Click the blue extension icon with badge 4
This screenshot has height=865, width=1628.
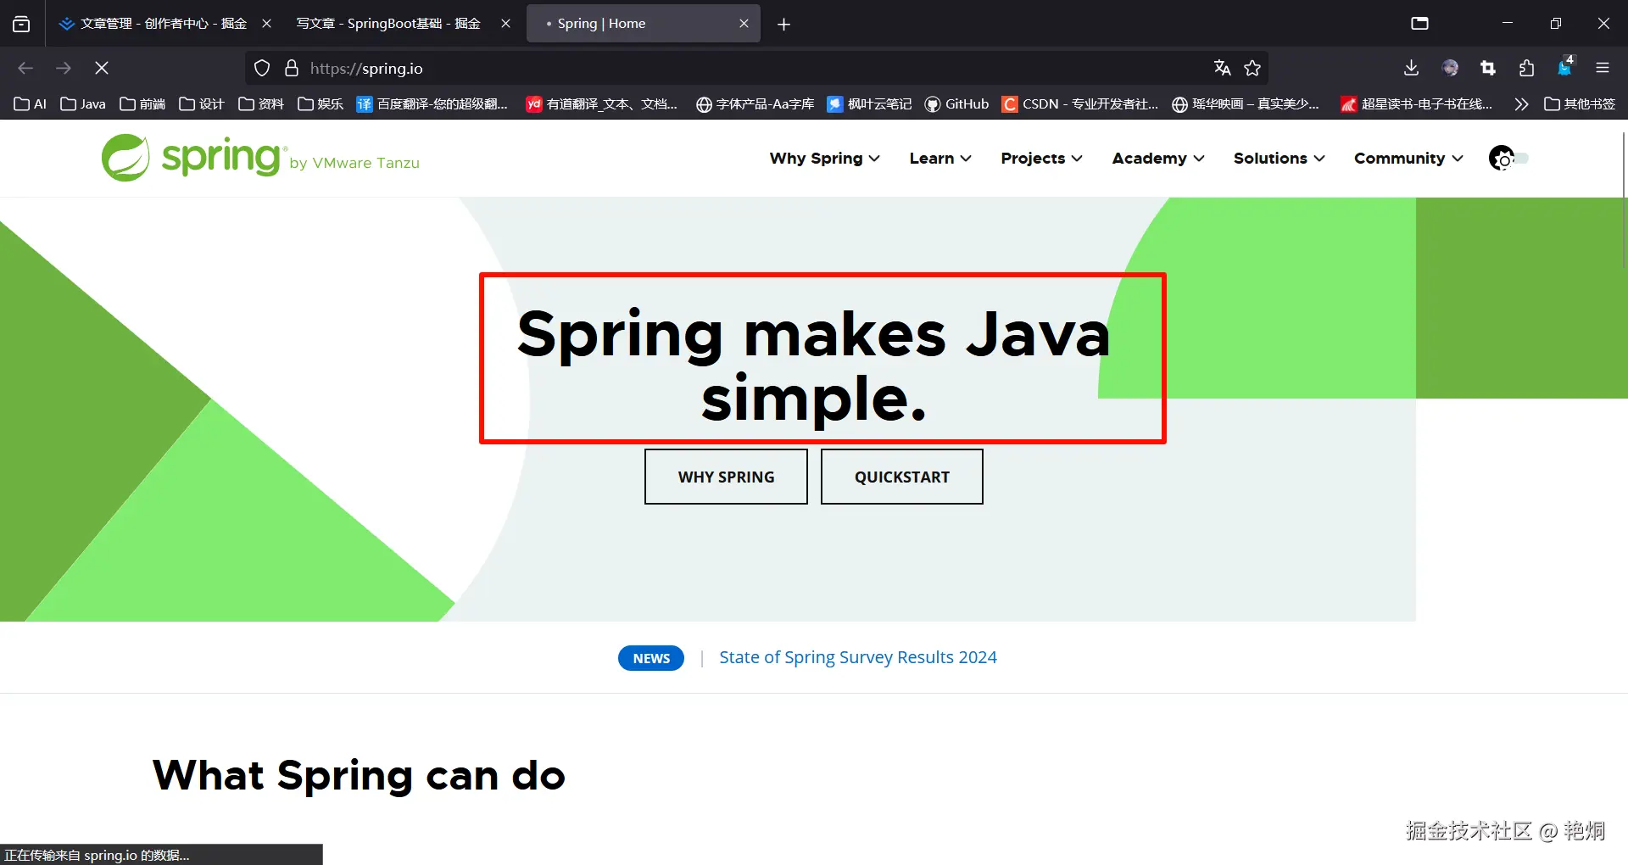(x=1565, y=67)
